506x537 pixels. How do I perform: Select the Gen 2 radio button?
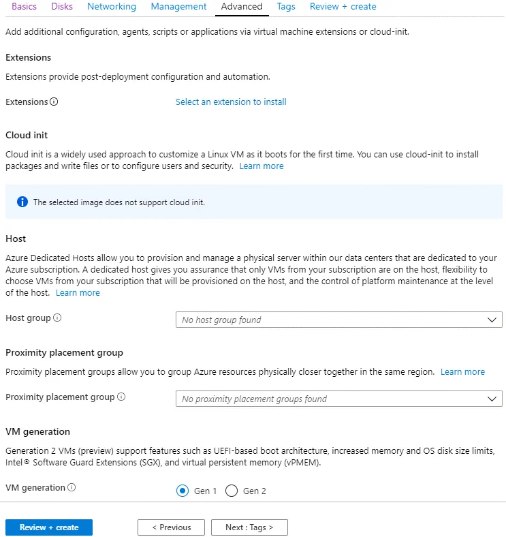pyautogui.click(x=232, y=491)
